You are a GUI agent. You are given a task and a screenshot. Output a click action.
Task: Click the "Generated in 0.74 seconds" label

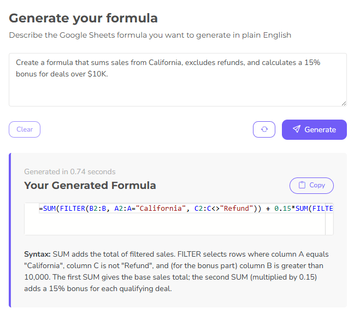70,171
